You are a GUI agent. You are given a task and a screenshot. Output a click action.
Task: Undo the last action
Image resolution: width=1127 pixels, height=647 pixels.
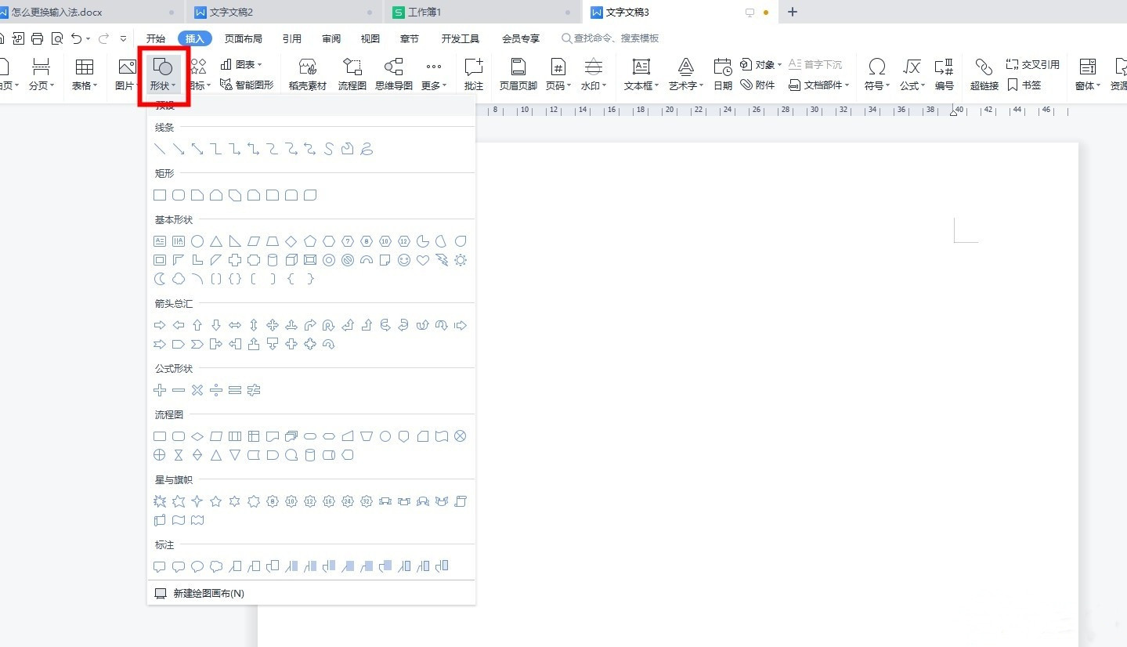tap(76, 38)
